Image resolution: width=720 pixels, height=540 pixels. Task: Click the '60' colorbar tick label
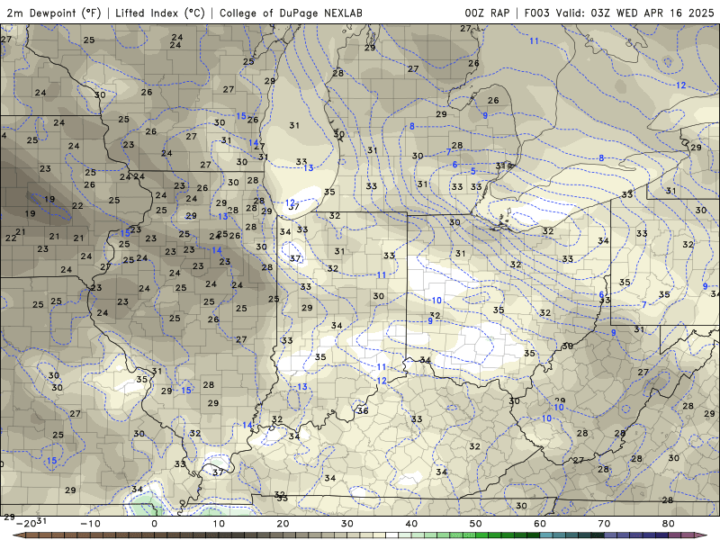tap(540, 524)
